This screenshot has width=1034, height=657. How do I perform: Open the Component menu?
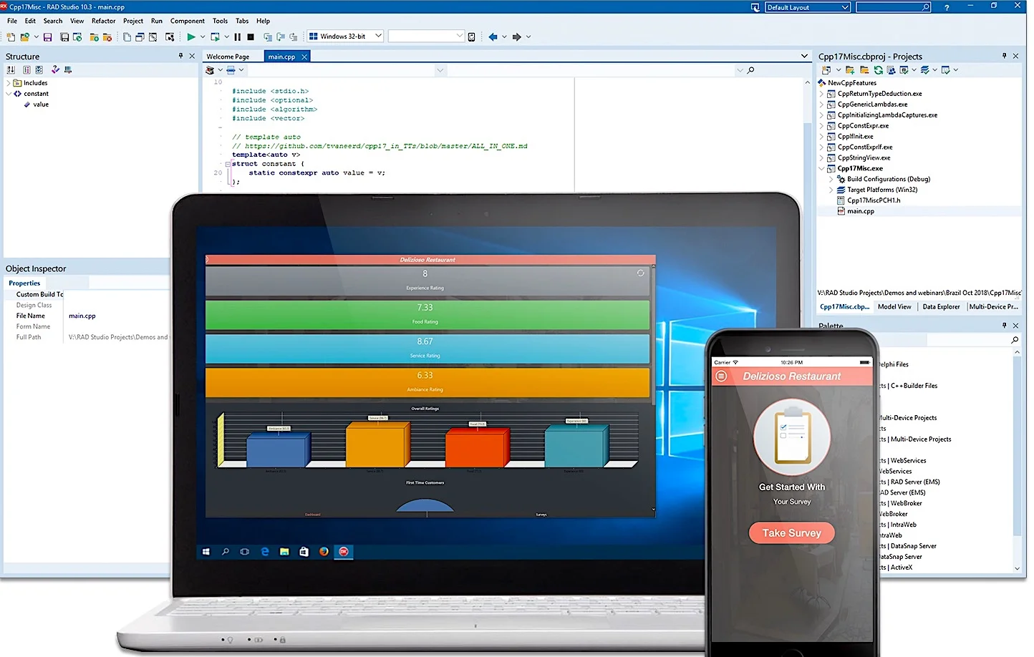[188, 21]
